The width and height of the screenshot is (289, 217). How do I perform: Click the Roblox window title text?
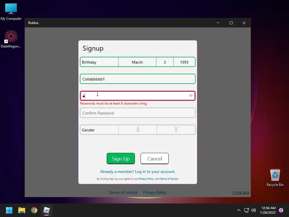33,23
